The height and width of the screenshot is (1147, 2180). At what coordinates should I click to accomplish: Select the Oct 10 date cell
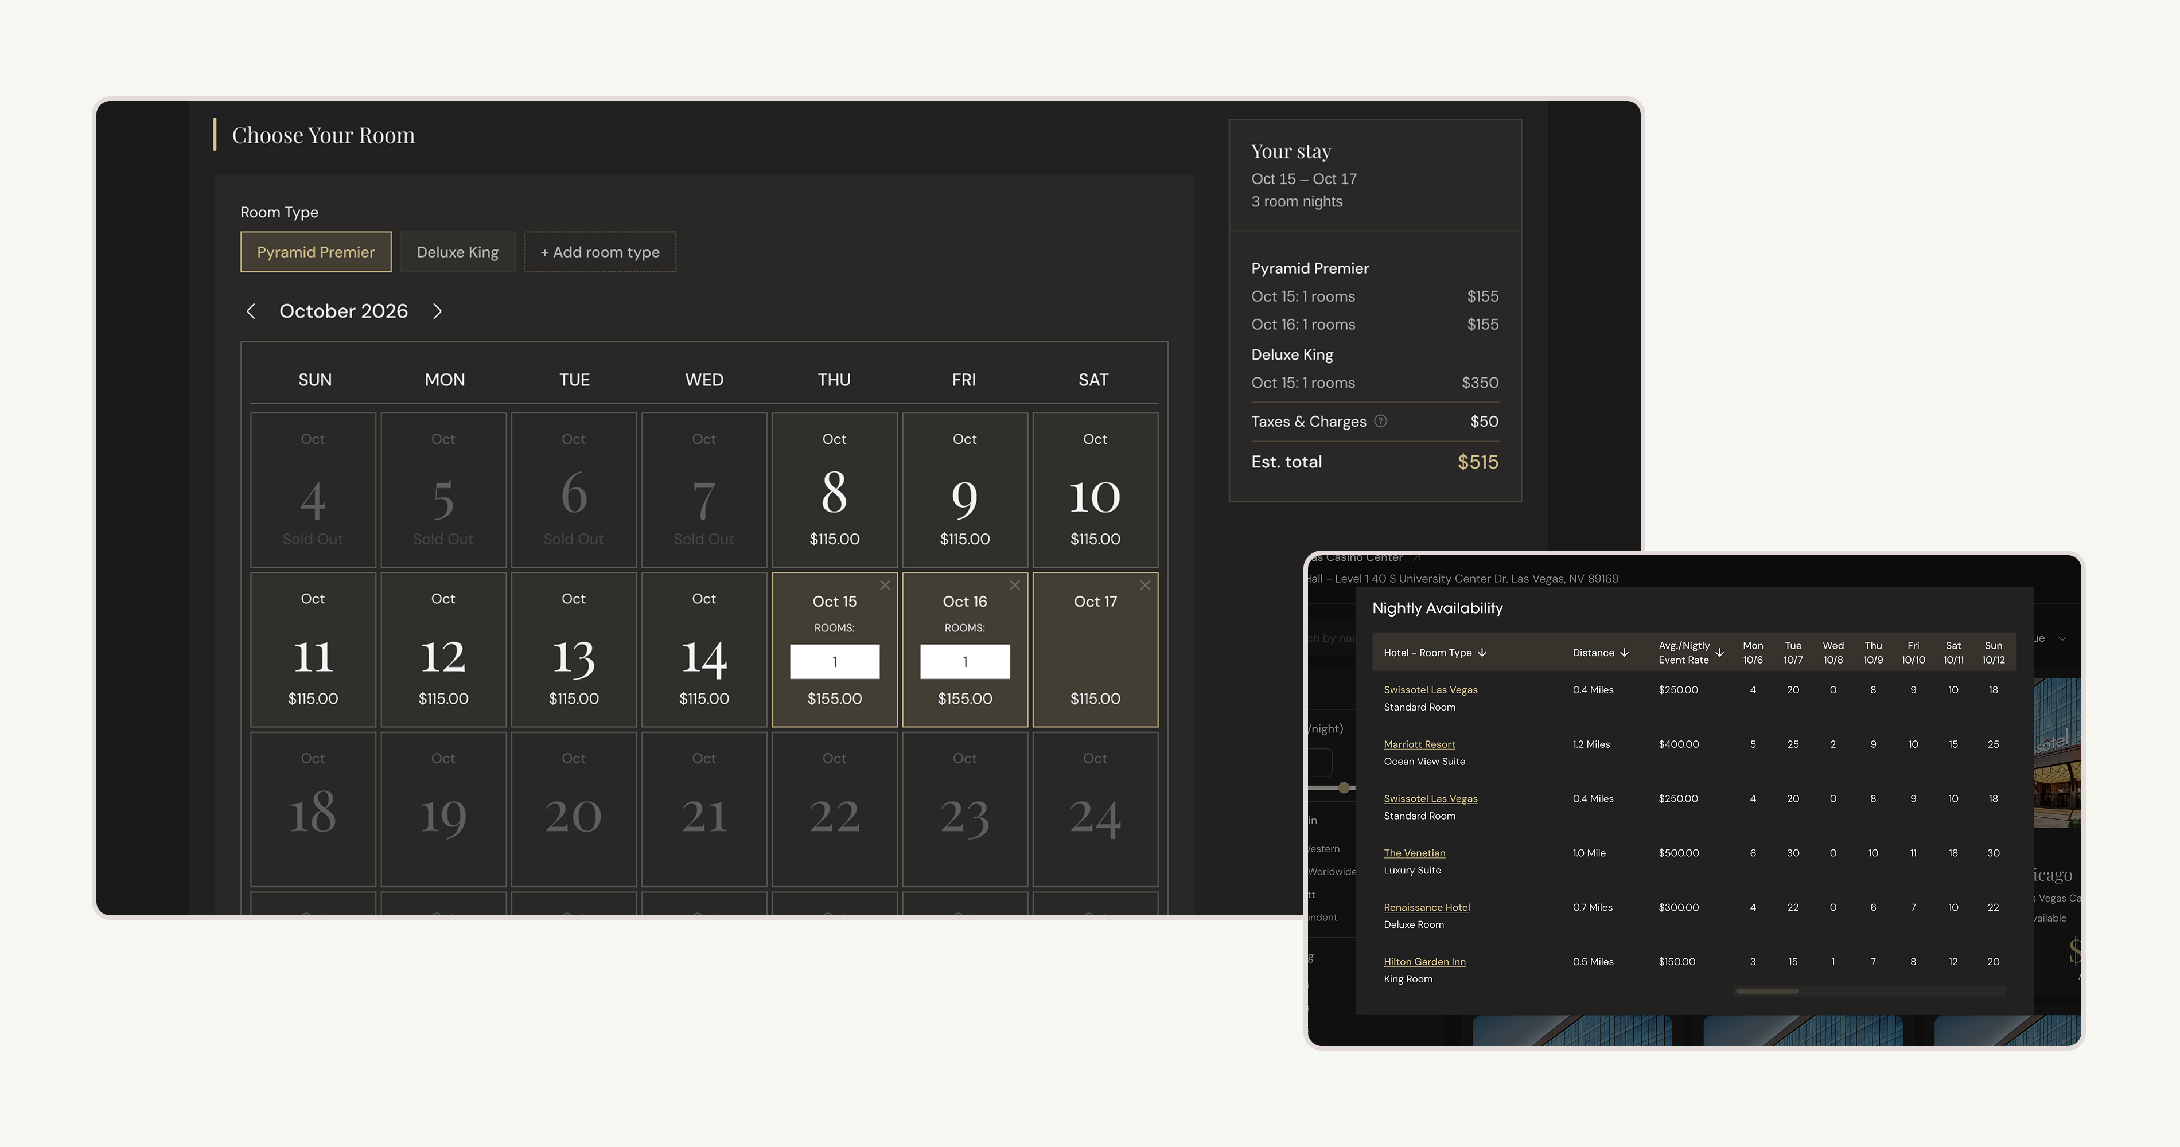pyautogui.click(x=1095, y=490)
